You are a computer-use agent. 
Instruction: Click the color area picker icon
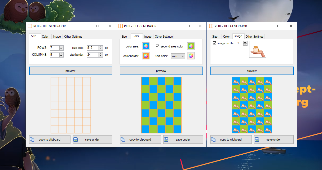pos(145,46)
